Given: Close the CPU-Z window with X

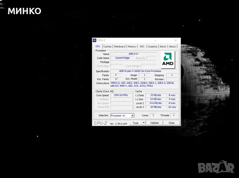Looking at the screenshot, I should 176,40.
